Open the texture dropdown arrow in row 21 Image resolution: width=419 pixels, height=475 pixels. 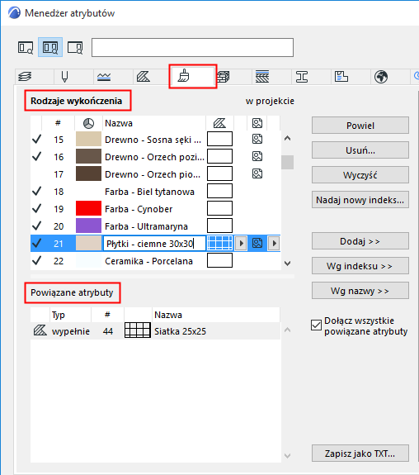coord(274,243)
